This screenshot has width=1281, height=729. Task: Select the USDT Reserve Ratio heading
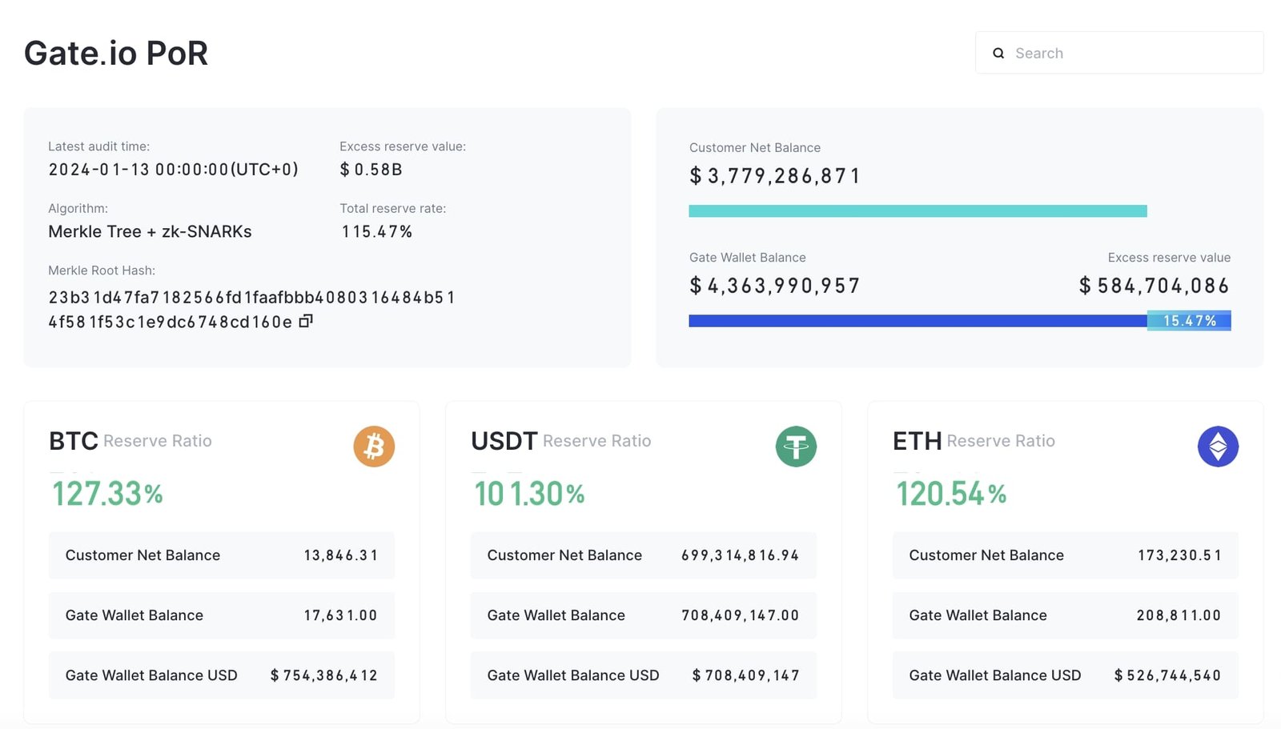[x=560, y=441]
